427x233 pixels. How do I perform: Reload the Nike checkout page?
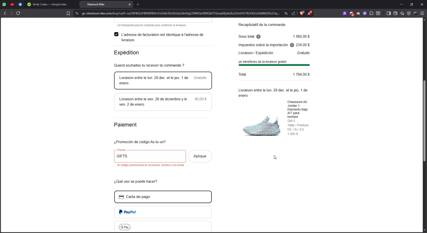(18, 13)
